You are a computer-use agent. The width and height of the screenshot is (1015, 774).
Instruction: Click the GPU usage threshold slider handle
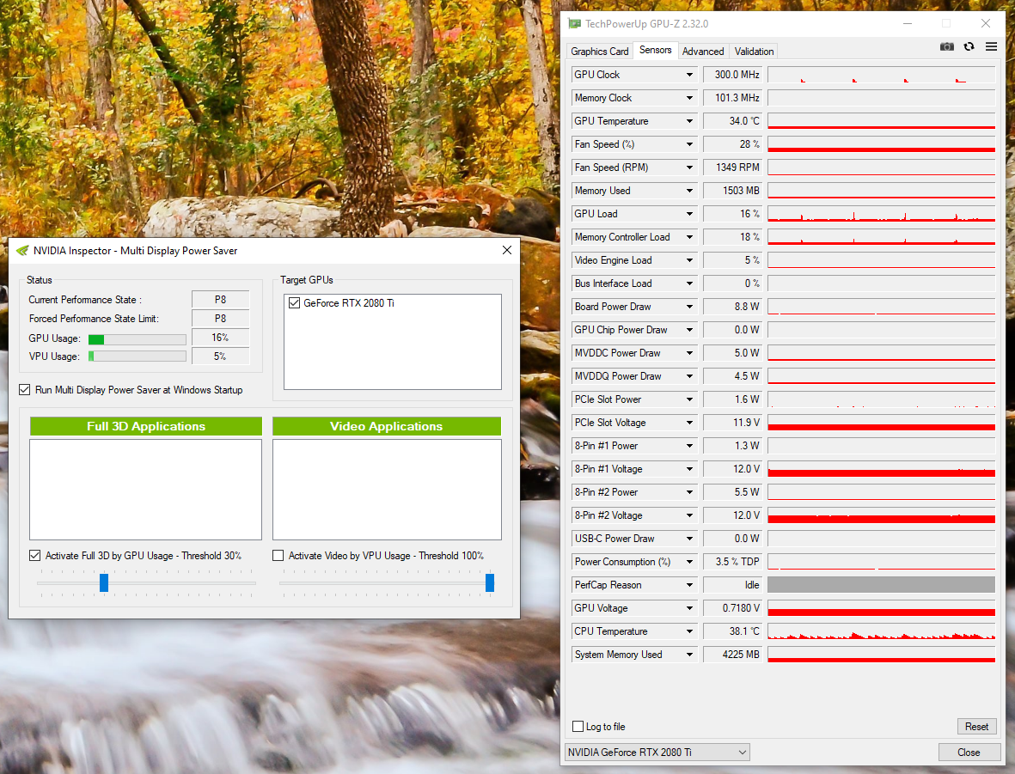[x=104, y=582]
